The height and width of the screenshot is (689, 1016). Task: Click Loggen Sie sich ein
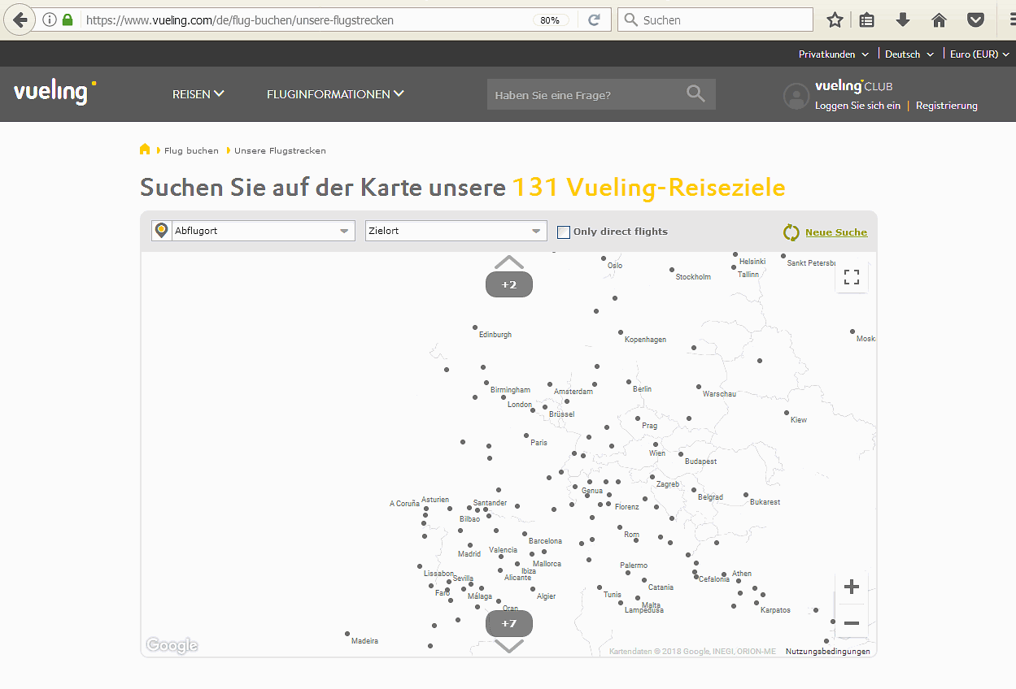pos(857,106)
